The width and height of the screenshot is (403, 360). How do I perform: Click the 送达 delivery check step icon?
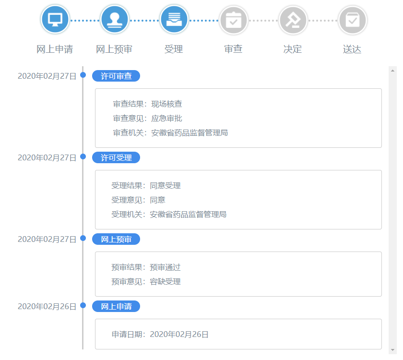pyautogui.click(x=352, y=20)
